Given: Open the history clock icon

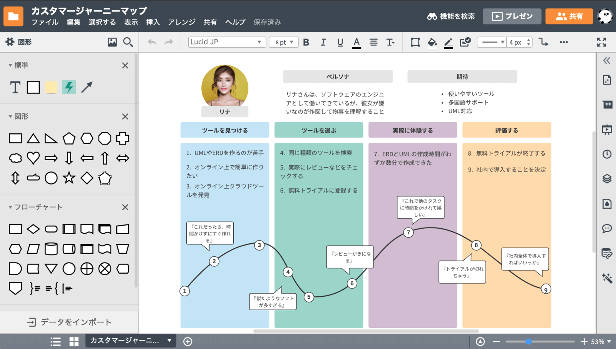Looking at the screenshot, I should 607,154.
